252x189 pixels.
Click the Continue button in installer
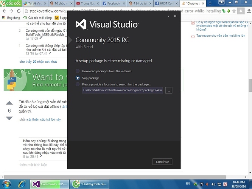(x=162, y=162)
